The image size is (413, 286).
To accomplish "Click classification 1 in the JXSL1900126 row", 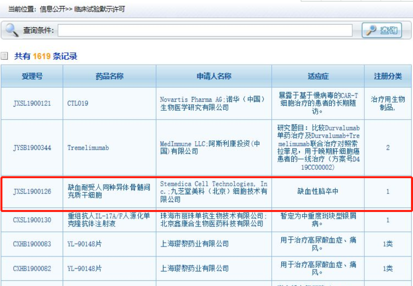I will [388, 191].
